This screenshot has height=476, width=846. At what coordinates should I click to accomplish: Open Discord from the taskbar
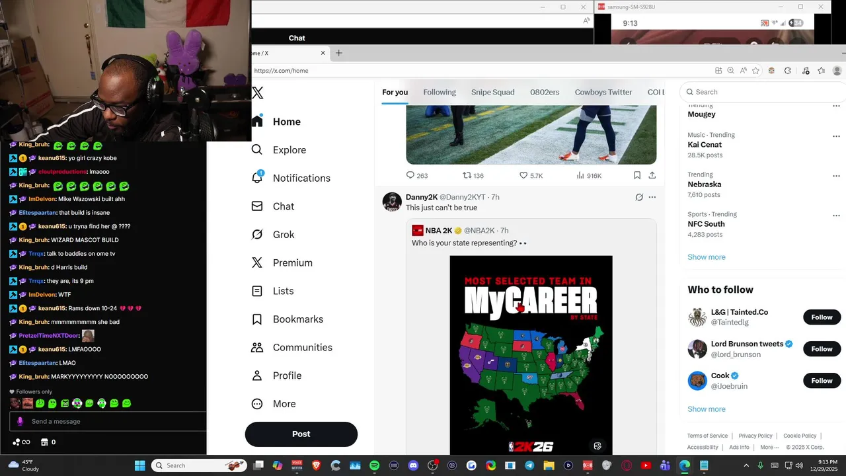pyautogui.click(x=414, y=465)
